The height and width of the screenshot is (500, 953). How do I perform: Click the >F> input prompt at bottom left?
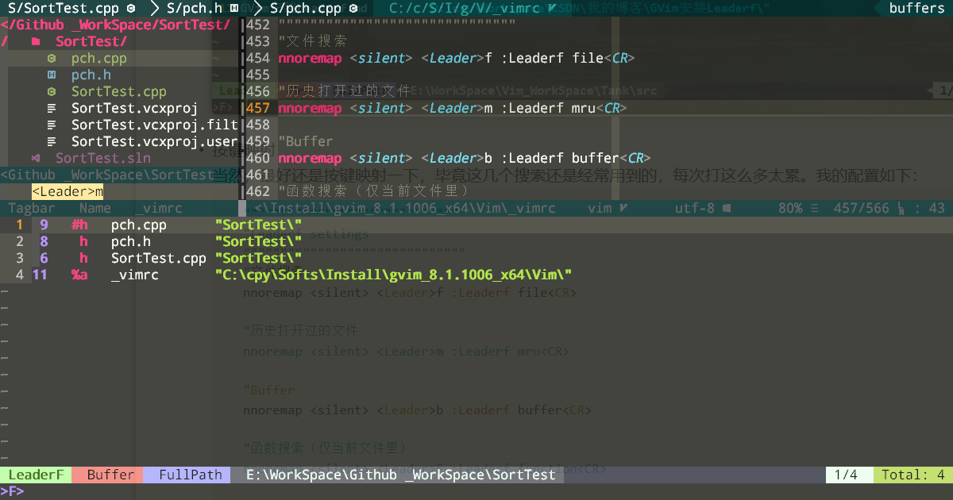(x=11, y=491)
